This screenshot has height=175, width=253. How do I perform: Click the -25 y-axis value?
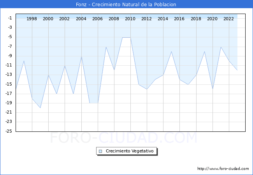tap(9, 131)
